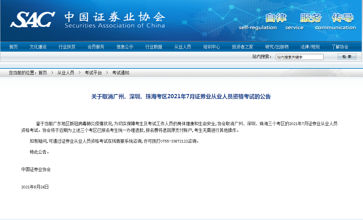
Task: Click the 检索 search button
Action: point(347,57)
